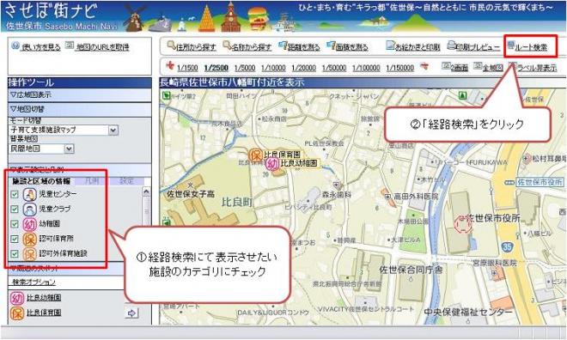This screenshot has width=567, height=340.
Task: Click the 佐世保合同庁舎 label on map
Action: [411, 270]
